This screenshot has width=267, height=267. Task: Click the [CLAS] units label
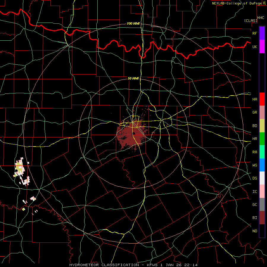click(251, 20)
